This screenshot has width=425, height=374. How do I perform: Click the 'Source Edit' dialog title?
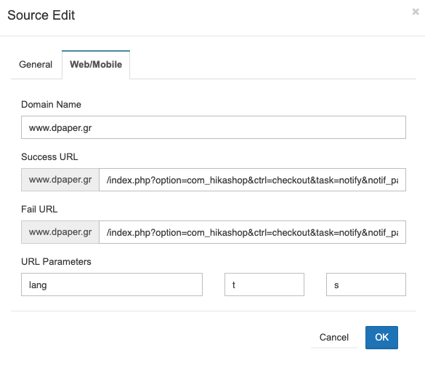tap(41, 15)
